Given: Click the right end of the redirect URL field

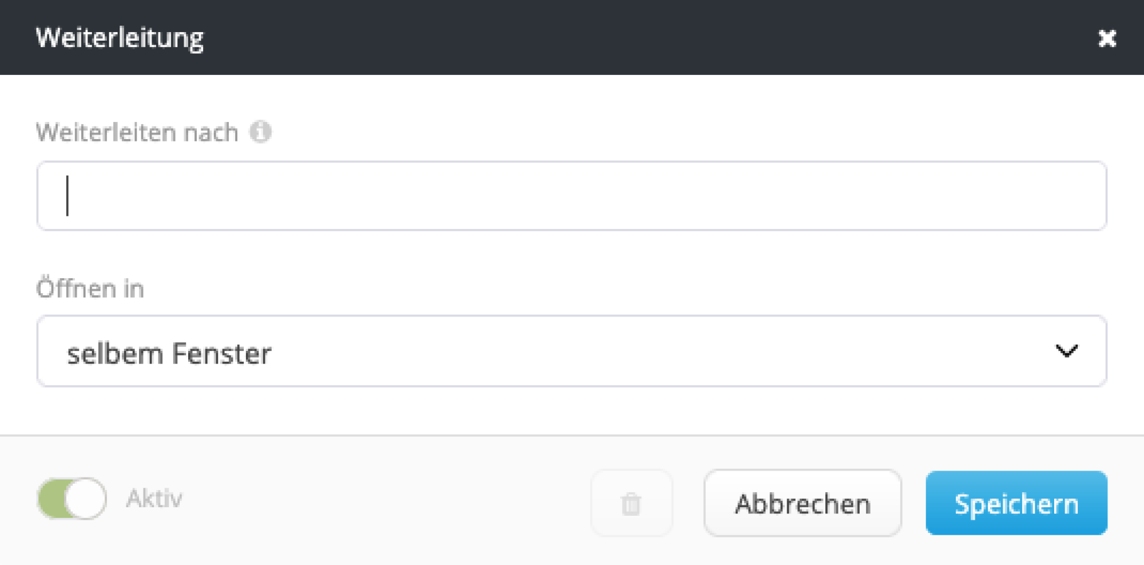Looking at the screenshot, I should (x=1075, y=196).
